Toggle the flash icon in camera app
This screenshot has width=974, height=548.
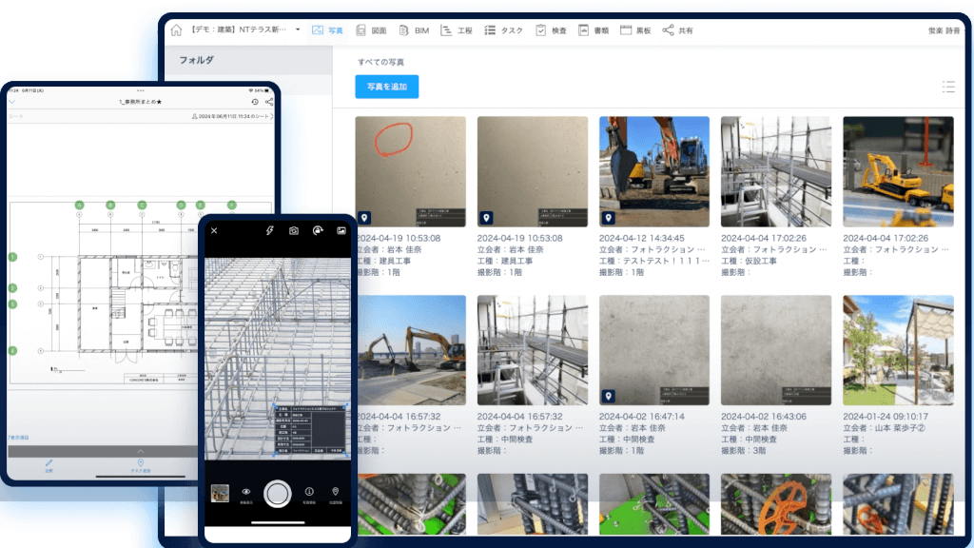click(x=269, y=230)
